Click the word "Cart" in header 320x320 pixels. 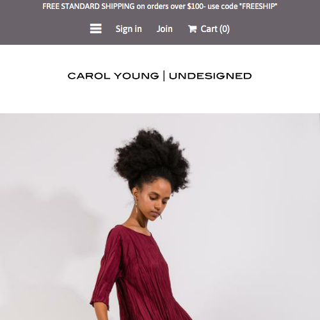tap(209, 29)
